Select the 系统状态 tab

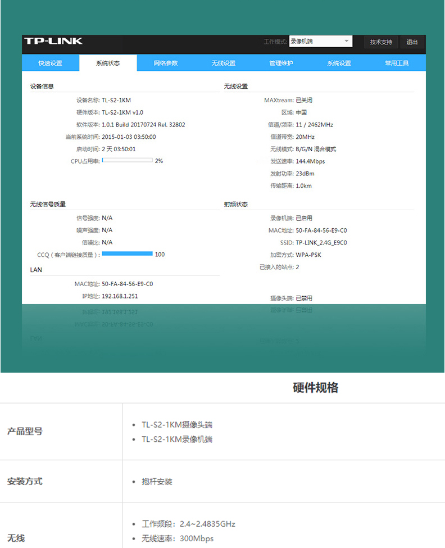[108, 63]
